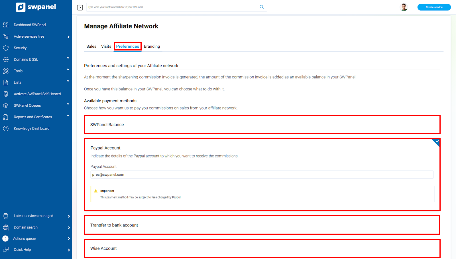
Task: Click the magnifier icon in search bar
Action: (262, 7)
